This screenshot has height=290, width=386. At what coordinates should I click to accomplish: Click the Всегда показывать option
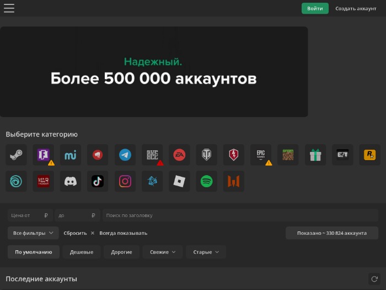(124, 233)
